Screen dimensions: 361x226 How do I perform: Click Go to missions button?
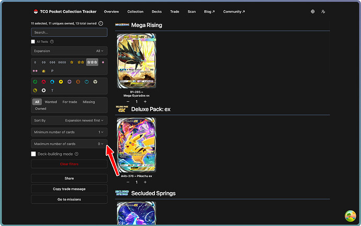[69, 199]
